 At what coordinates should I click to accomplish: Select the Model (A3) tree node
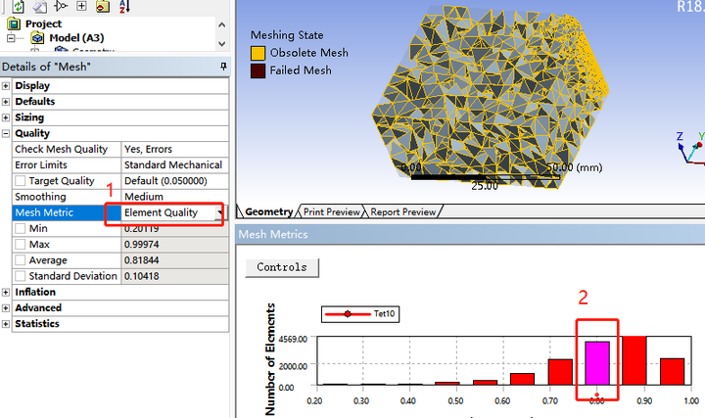[x=76, y=38]
